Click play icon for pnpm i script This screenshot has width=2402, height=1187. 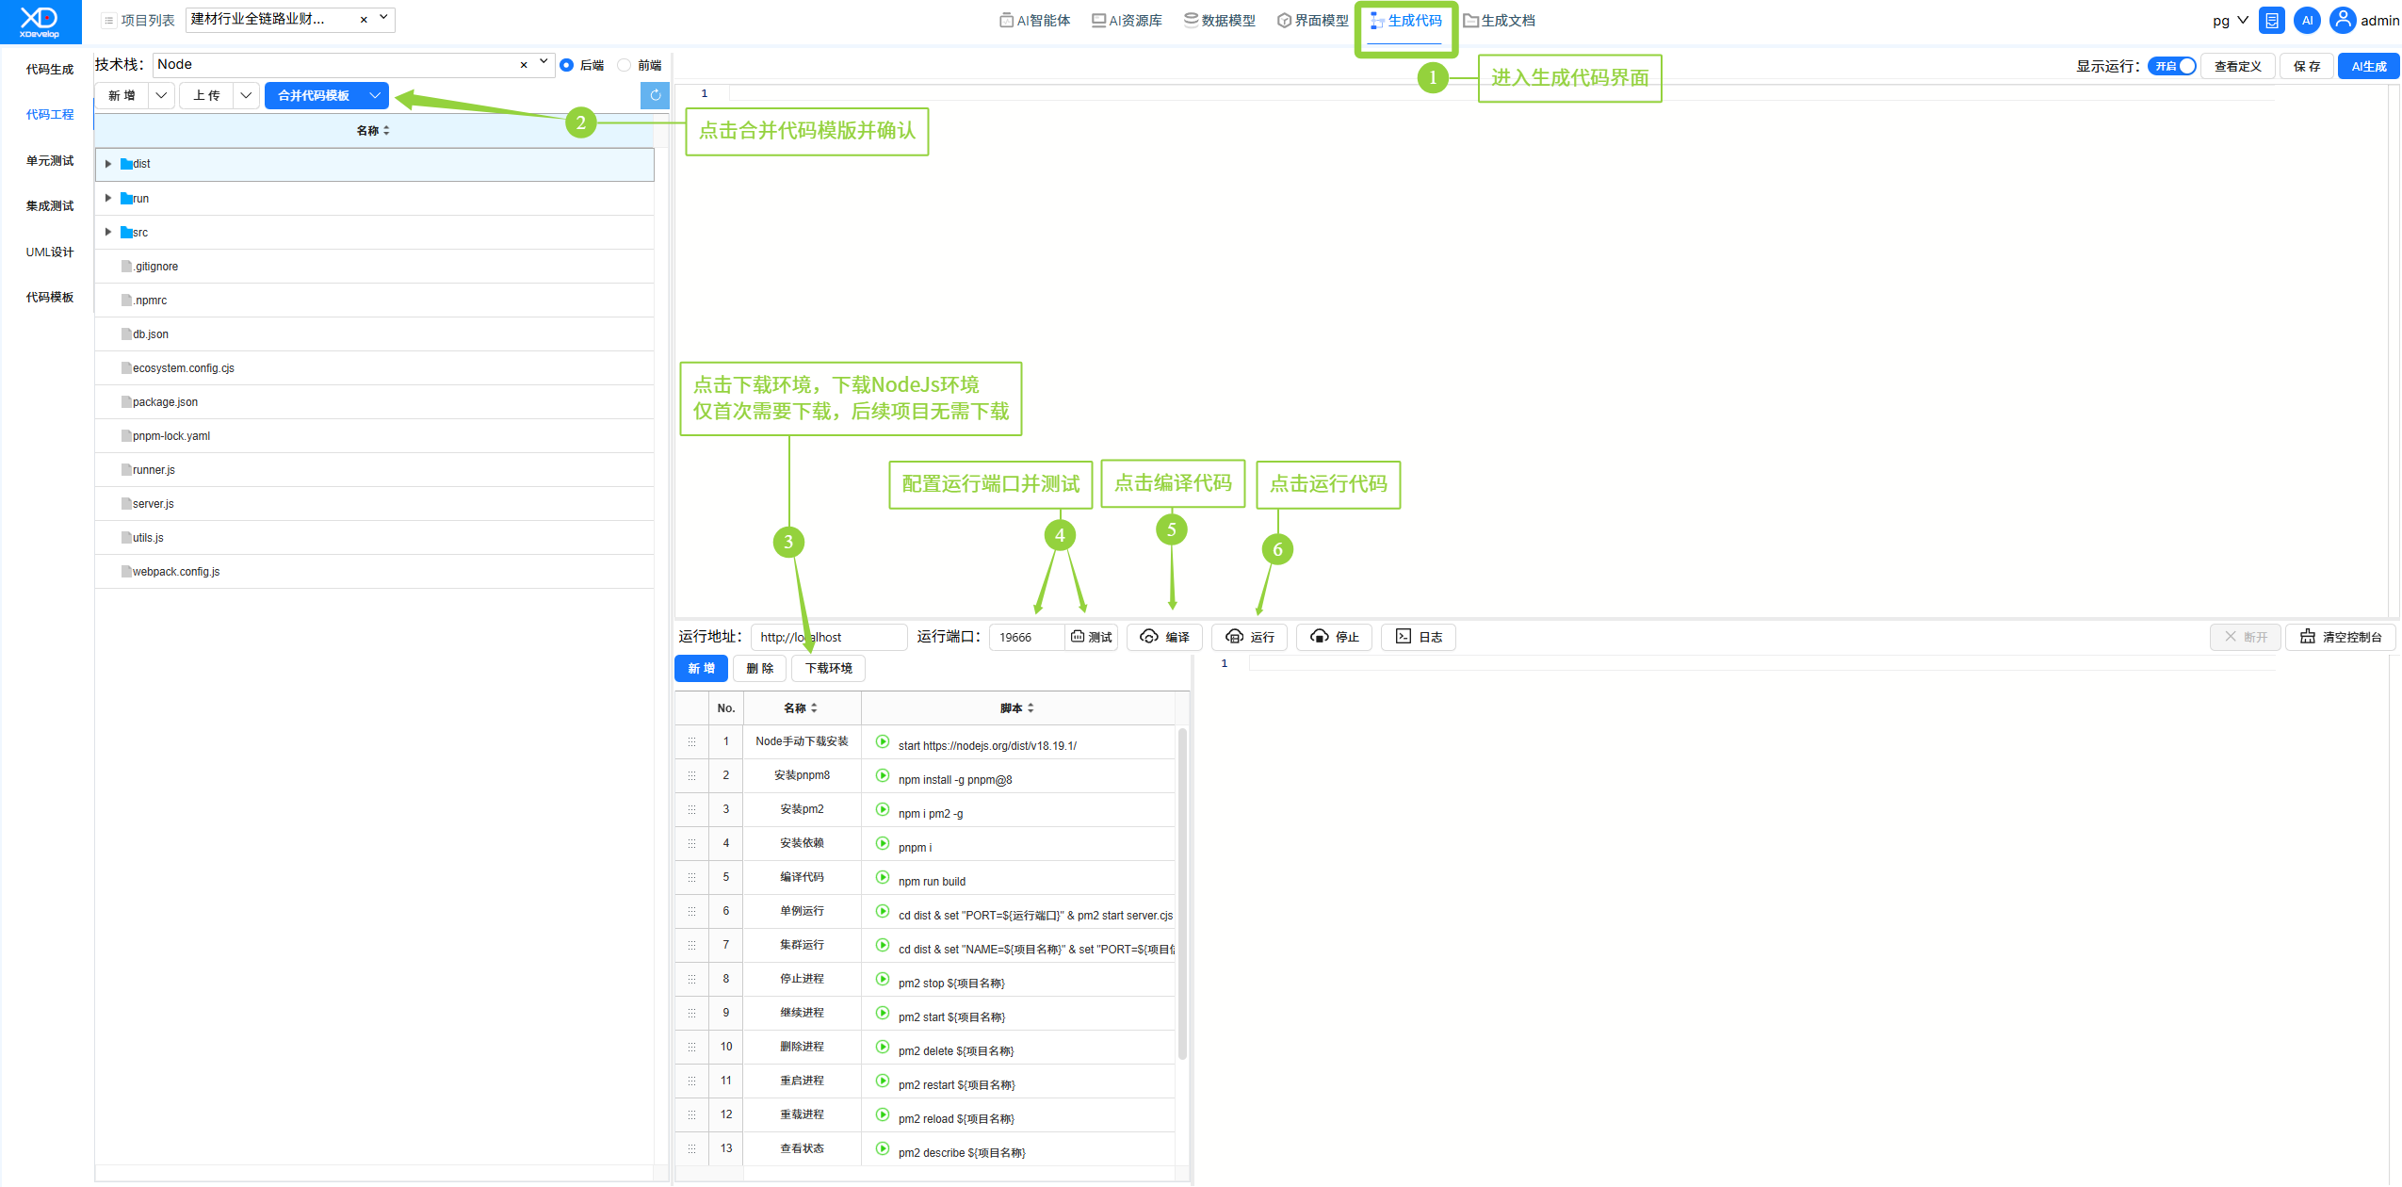[883, 843]
